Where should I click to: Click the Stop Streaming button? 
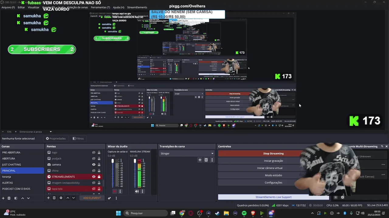click(x=273, y=154)
